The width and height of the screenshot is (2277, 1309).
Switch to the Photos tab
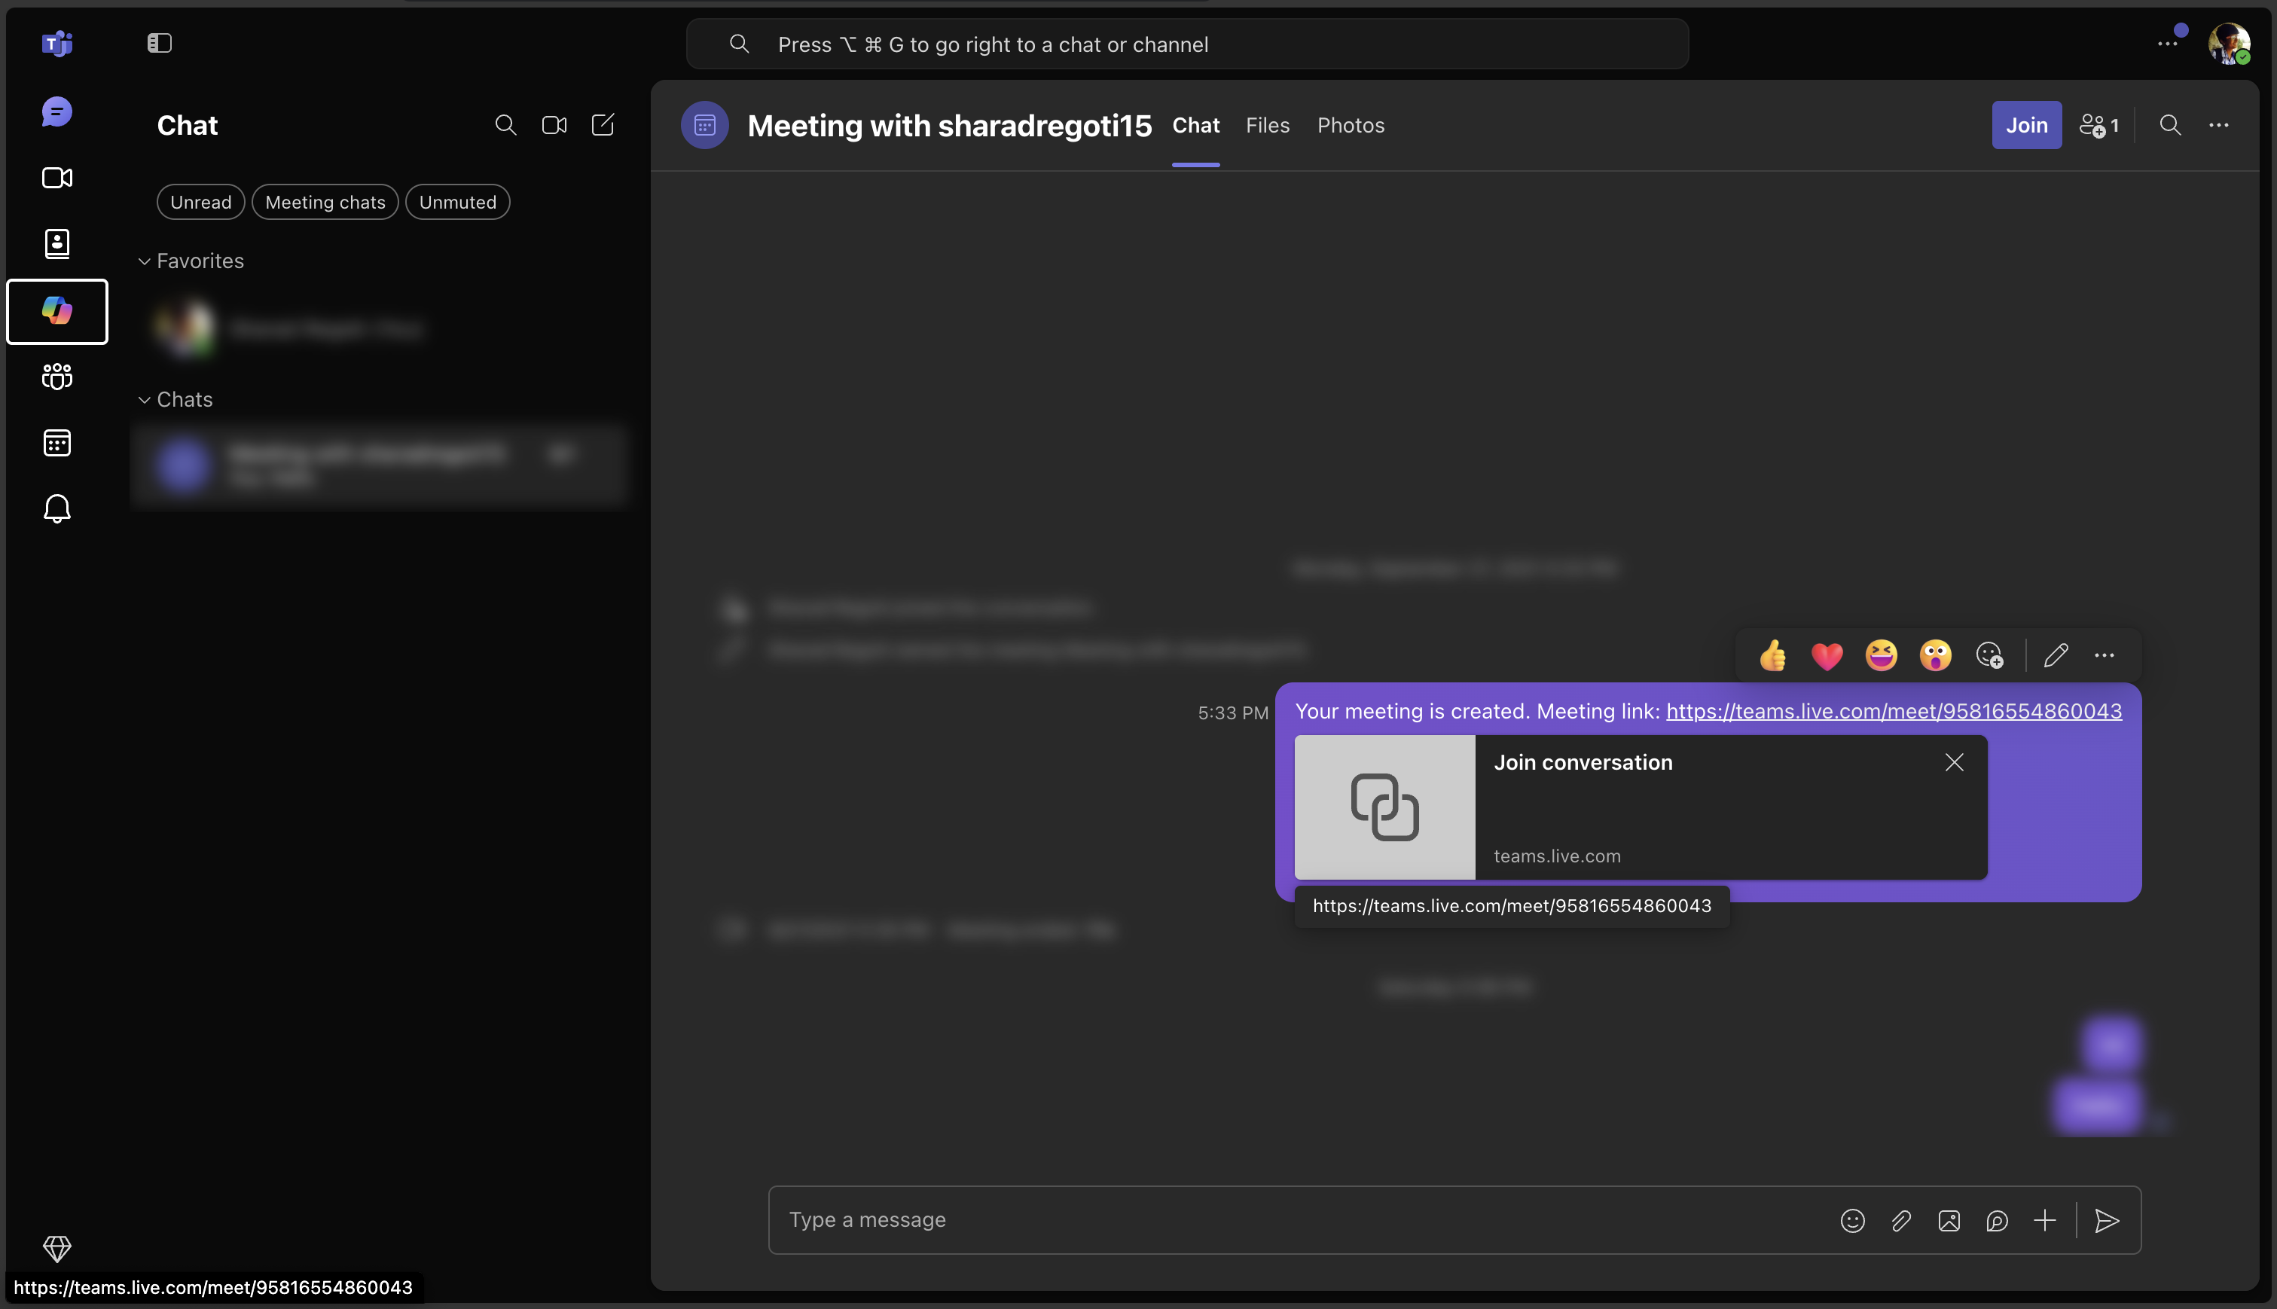(1351, 125)
